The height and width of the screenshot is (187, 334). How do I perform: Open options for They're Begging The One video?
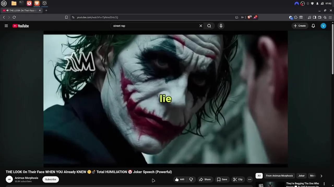(x=324, y=184)
